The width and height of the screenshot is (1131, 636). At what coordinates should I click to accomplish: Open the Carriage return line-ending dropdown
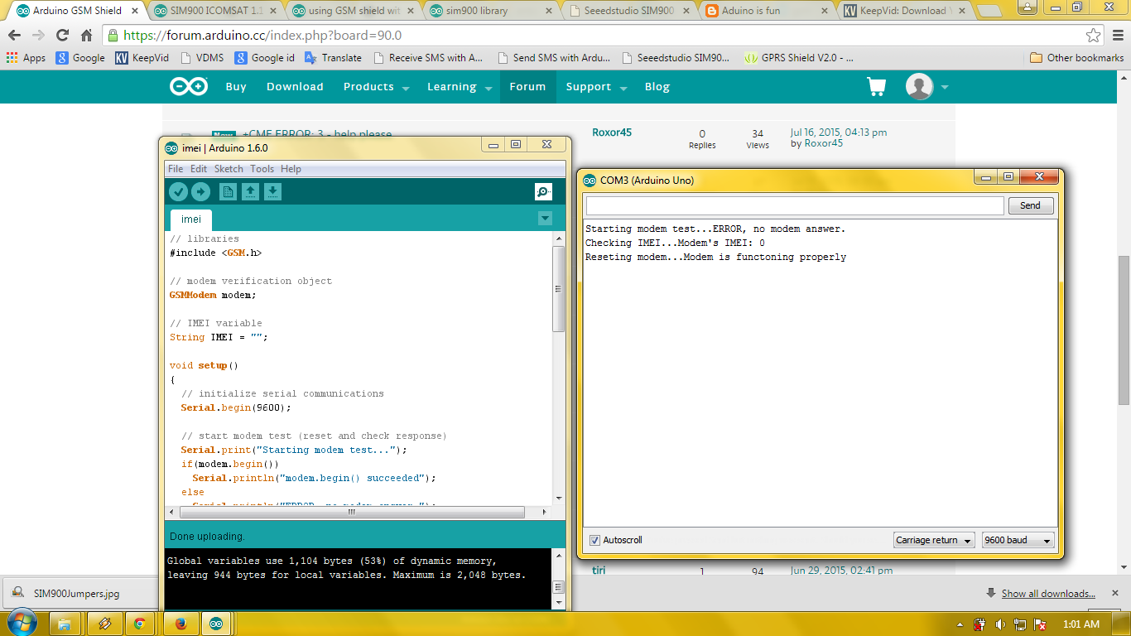pyautogui.click(x=934, y=540)
